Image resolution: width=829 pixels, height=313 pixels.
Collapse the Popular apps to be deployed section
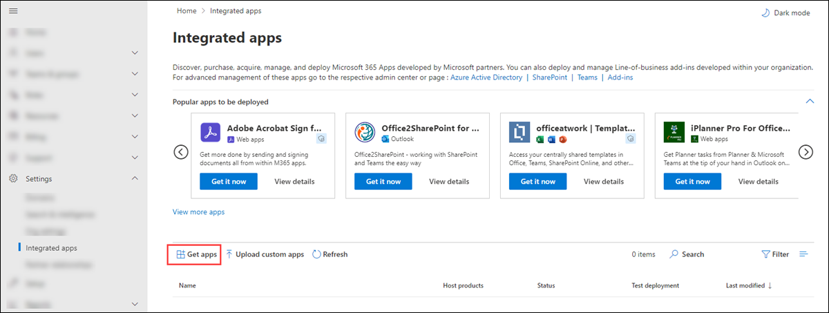(810, 102)
